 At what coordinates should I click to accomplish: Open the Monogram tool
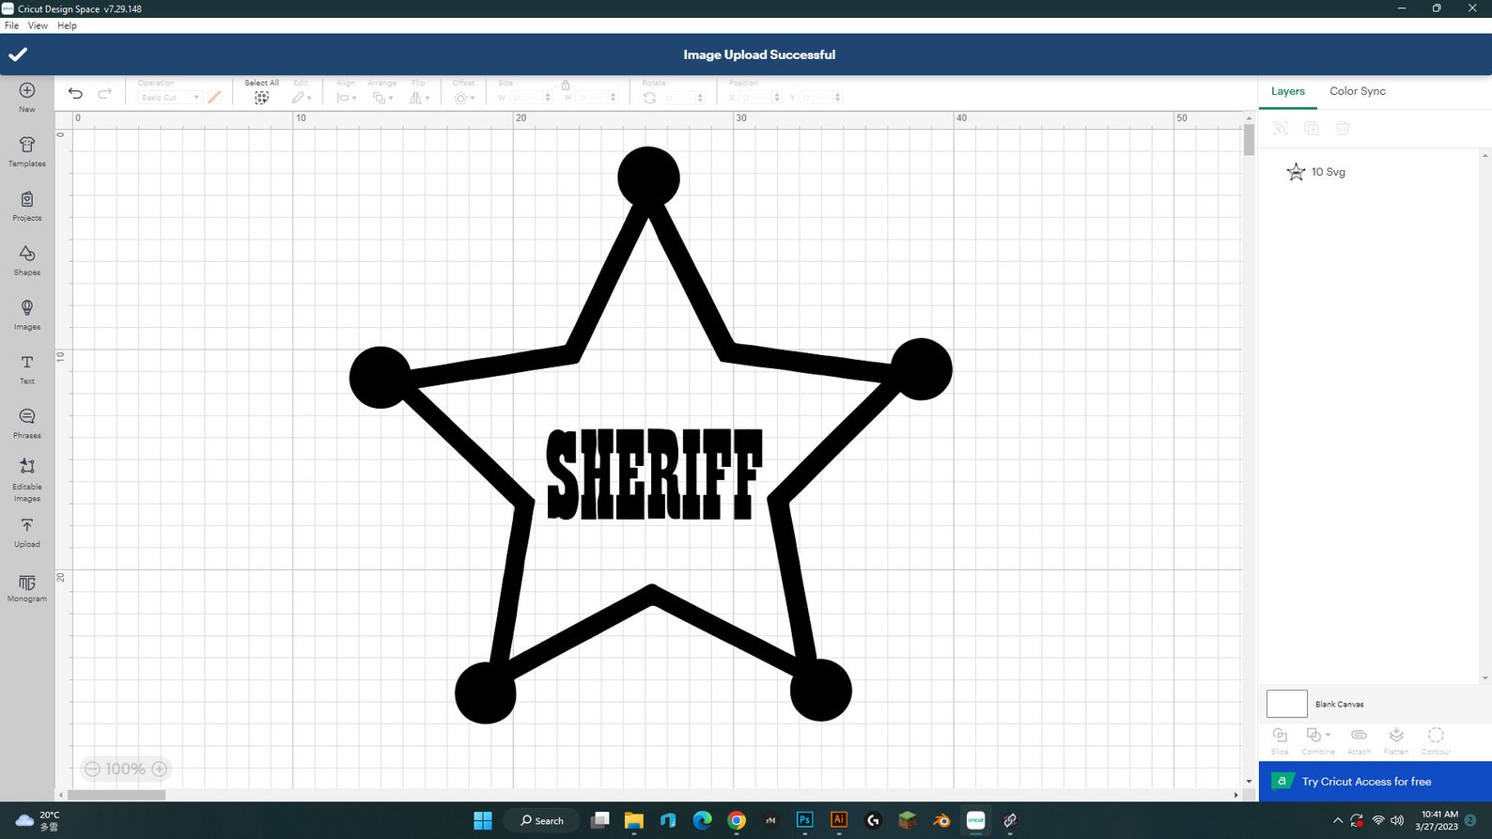click(x=27, y=587)
